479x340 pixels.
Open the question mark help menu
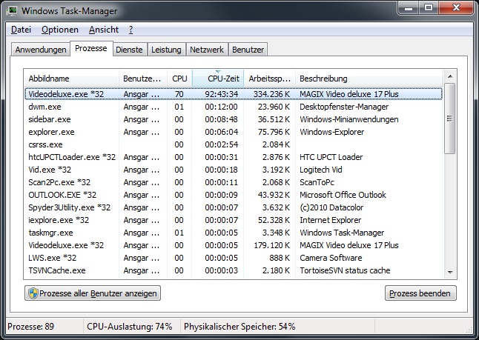click(131, 30)
